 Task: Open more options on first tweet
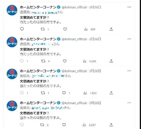click(129, 7)
